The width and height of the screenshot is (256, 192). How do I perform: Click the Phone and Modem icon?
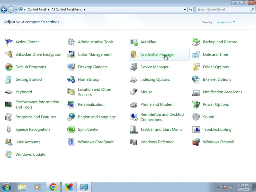click(134, 104)
